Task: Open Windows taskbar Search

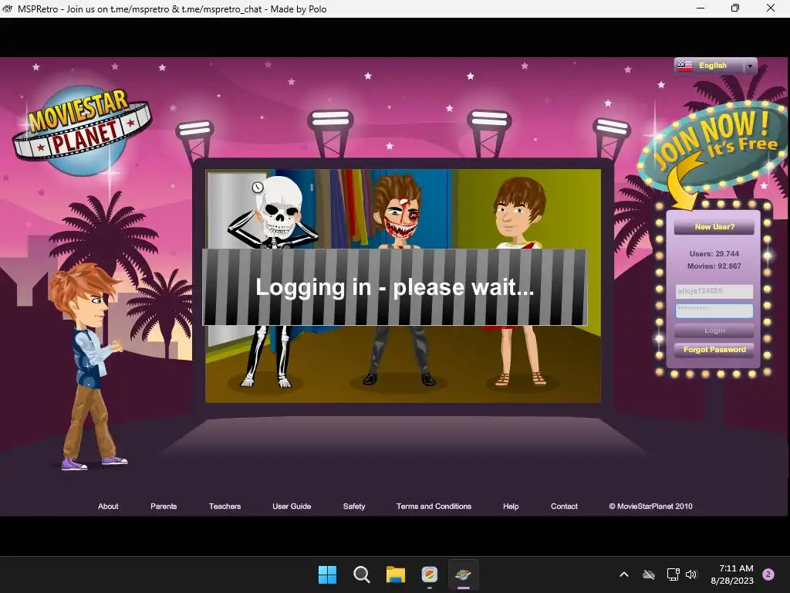Action: (361, 574)
